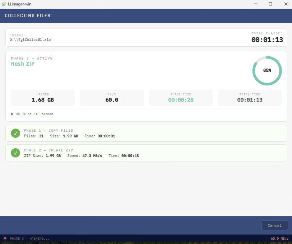
Task: Click the Cancel button
Action: tap(274, 225)
